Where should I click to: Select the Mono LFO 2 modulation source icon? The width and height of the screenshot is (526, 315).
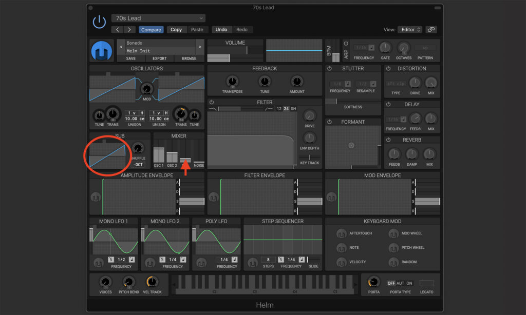pos(150,263)
